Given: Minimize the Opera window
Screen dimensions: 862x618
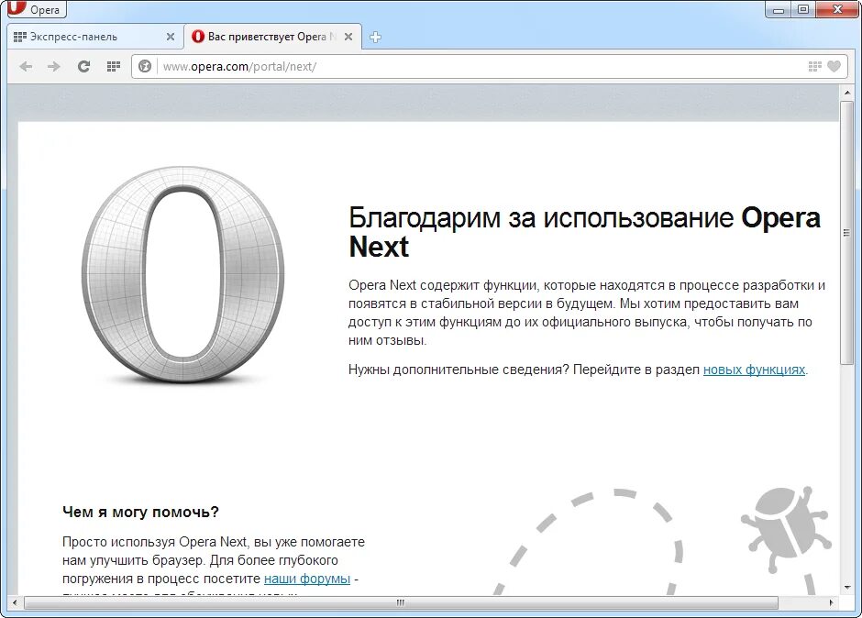Looking at the screenshot, I should coord(779,9).
